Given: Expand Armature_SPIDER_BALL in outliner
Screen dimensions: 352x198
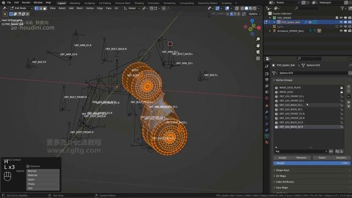Looking at the screenshot, I should click(270, 31).
